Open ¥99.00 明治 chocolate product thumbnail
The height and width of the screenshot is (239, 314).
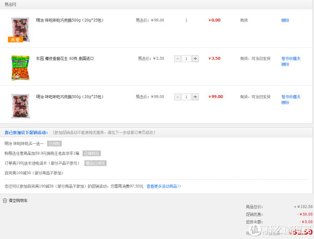coord(20,106)
